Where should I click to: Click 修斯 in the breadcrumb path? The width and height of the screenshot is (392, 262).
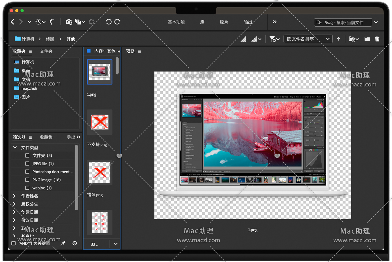click(x=50, y=39)
